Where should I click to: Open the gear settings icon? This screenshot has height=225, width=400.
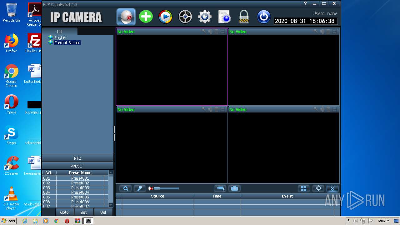click(205, 17)
